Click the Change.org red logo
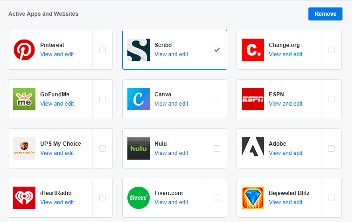Screen dimensions: 356x222 (253, 50)
